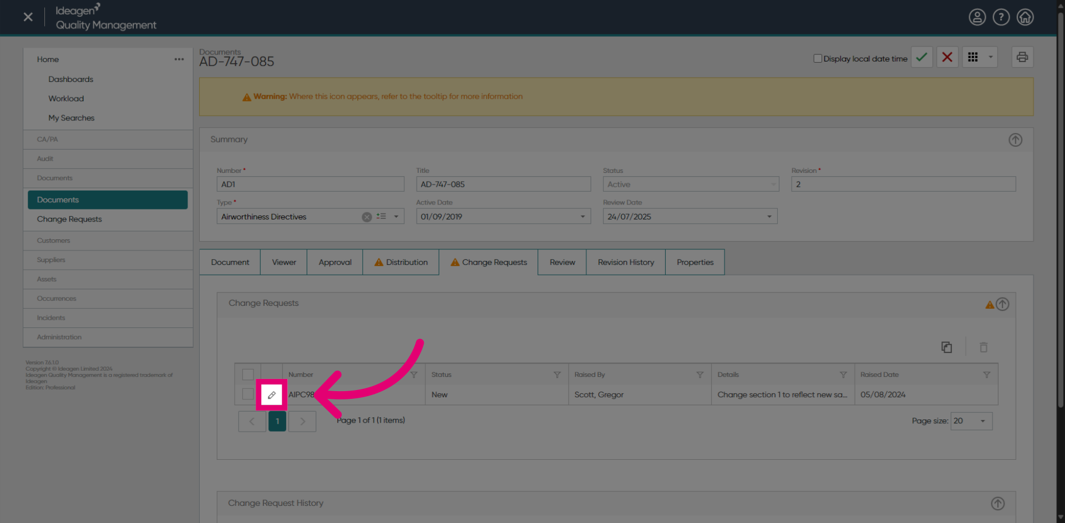Select the header checkbox to select all rows

click(248, 374)
